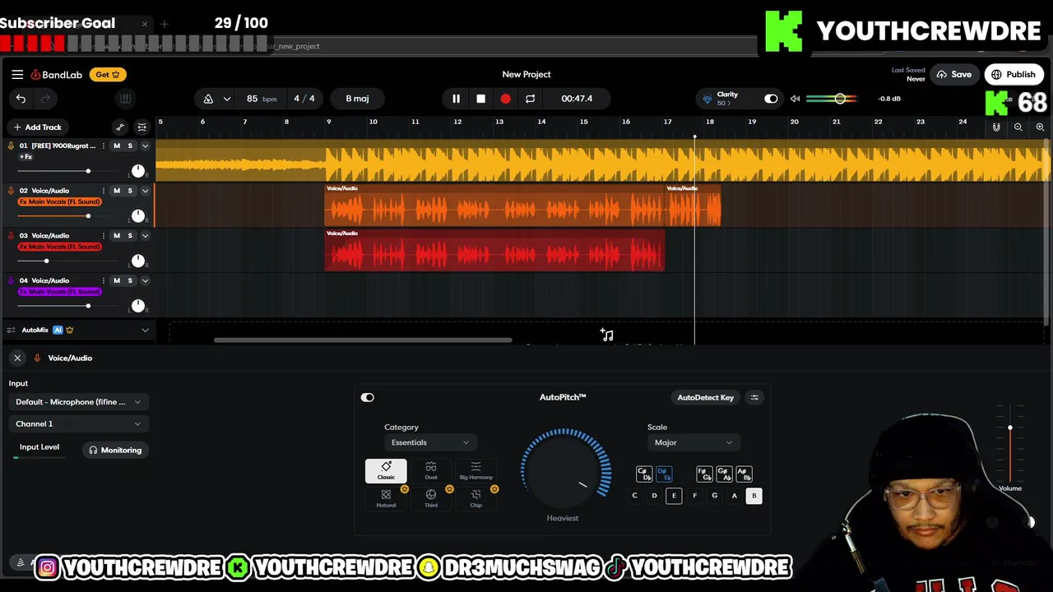Click the Add Track button
1053x592 pixels.
[38, 127]
